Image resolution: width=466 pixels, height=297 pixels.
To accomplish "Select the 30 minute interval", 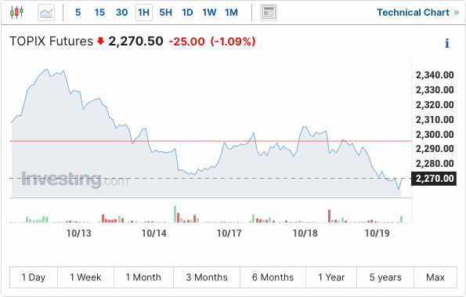I will coord(122,13).
